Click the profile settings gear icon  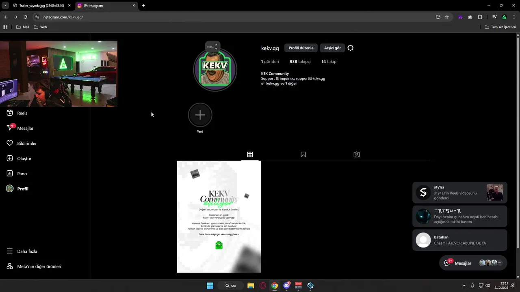[351, 48]
